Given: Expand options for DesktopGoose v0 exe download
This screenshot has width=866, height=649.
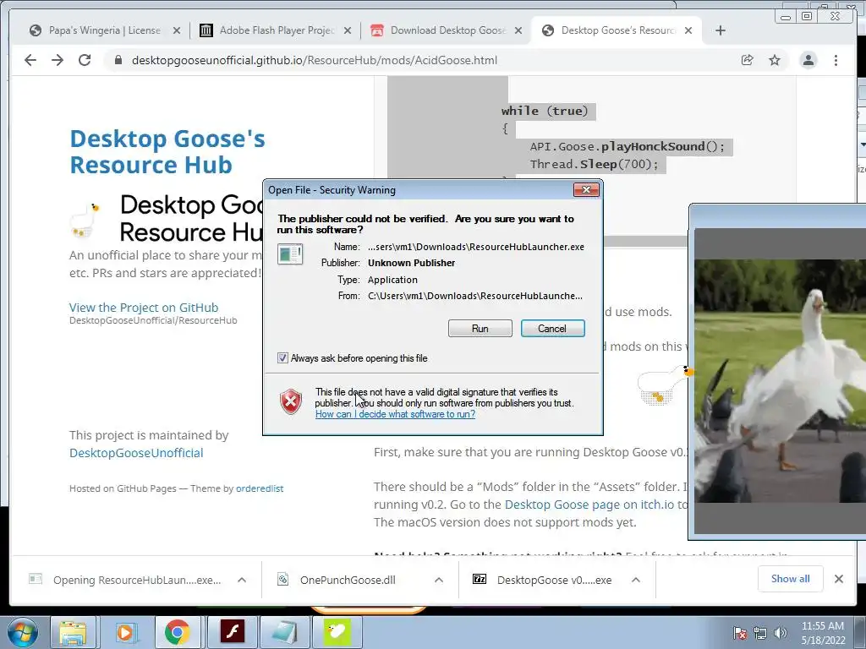Looking at the screenshot, I should tap(636, 580).
